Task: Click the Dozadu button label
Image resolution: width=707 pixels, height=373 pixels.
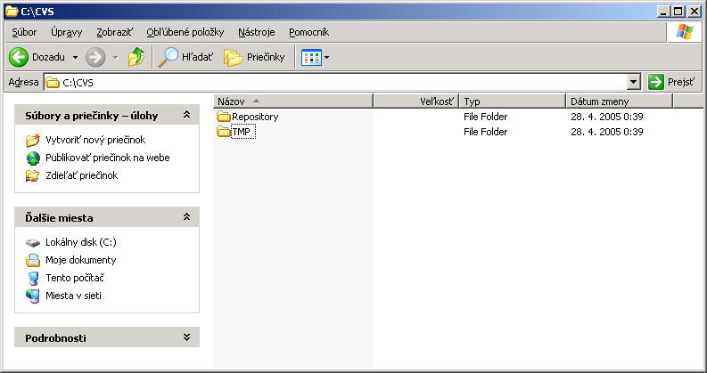Action: pos(48,57)
